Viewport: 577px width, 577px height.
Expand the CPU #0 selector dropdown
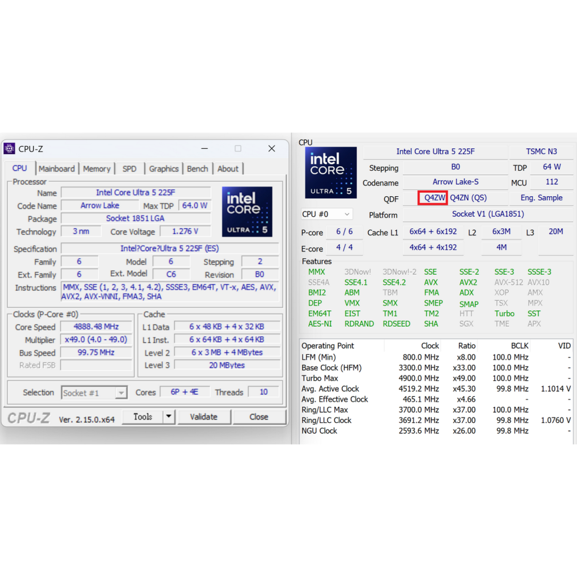click(327, 214)
